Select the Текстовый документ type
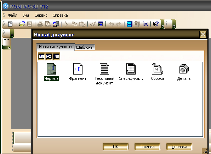Viewport: 211px width, 154px height. click(x=104, y=74)
